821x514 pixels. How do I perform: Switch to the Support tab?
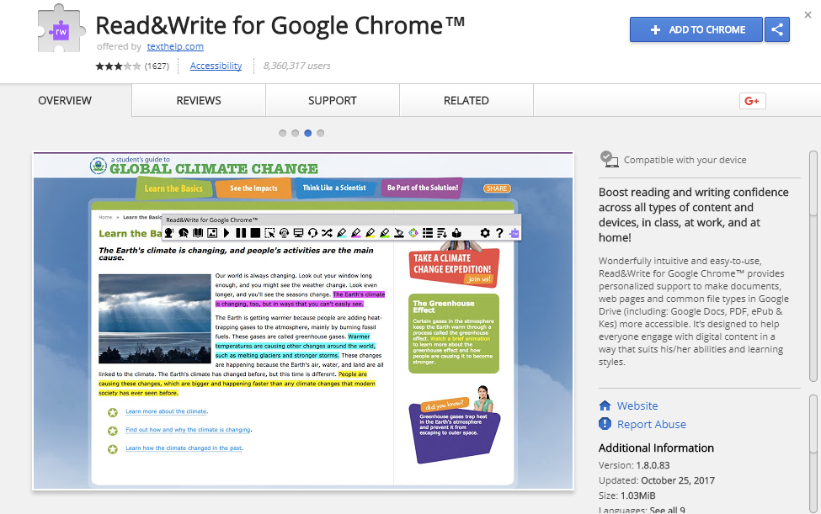pos(333,100)
